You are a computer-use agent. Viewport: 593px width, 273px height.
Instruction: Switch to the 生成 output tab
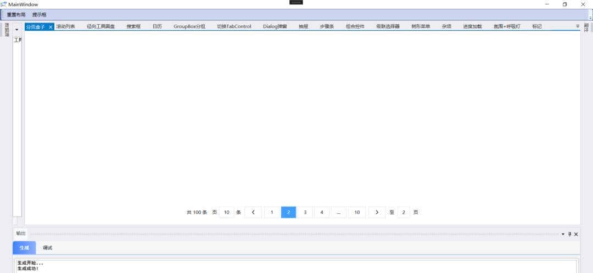(24, 248)
